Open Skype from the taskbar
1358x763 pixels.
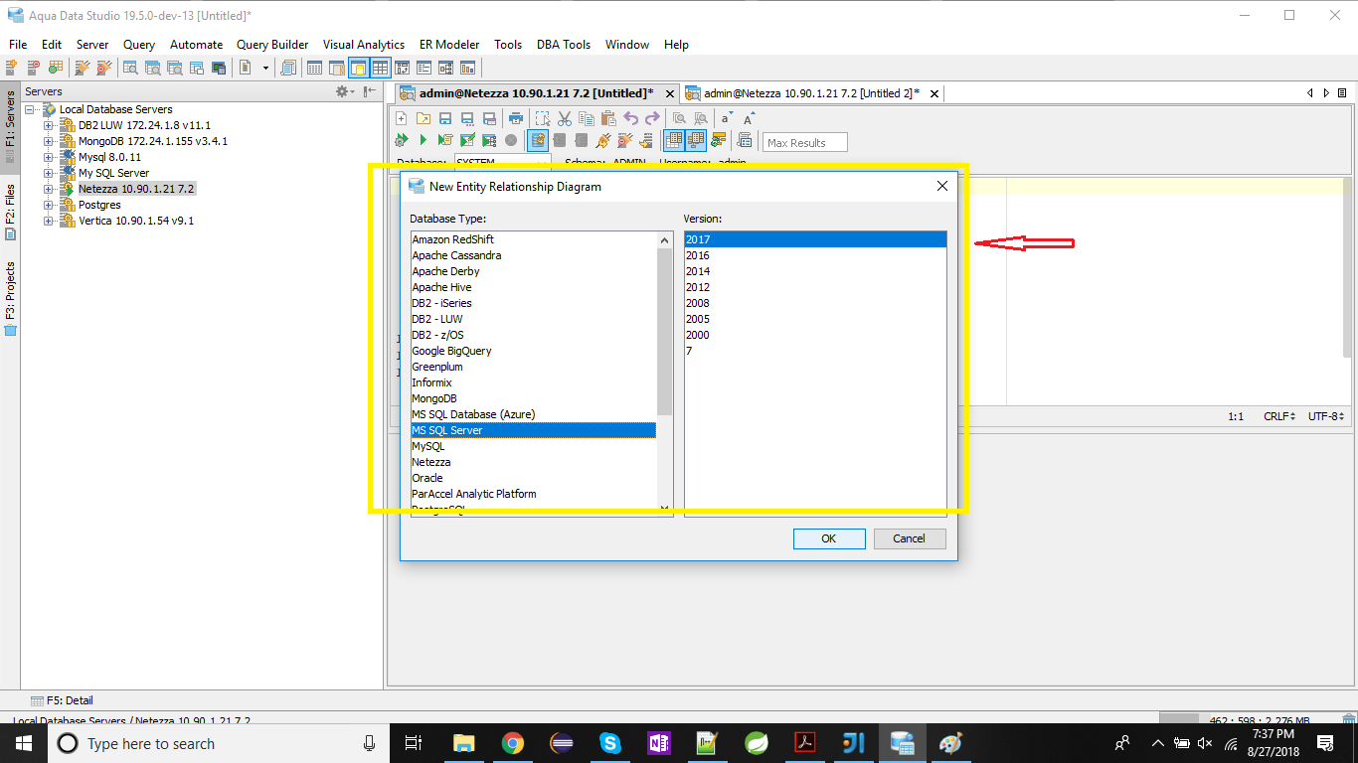click(610, 742)
